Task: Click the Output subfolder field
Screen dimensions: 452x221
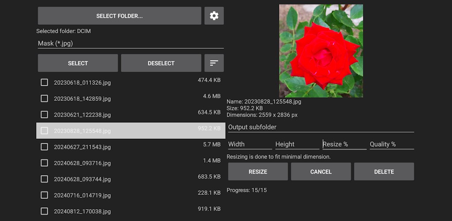Action: [321, 127]
